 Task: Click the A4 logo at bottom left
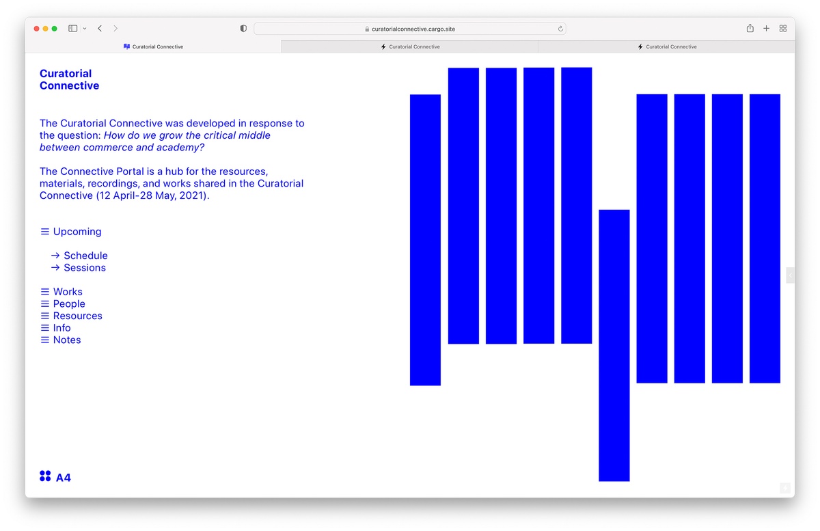(x=55, y=477)
